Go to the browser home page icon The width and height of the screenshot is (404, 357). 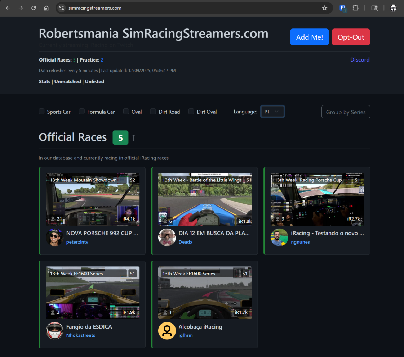click(46, 8)
